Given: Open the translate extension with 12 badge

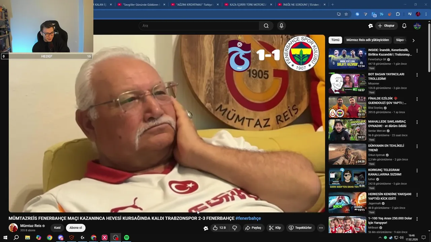Looking at the screenshot, I should [374, 14].
